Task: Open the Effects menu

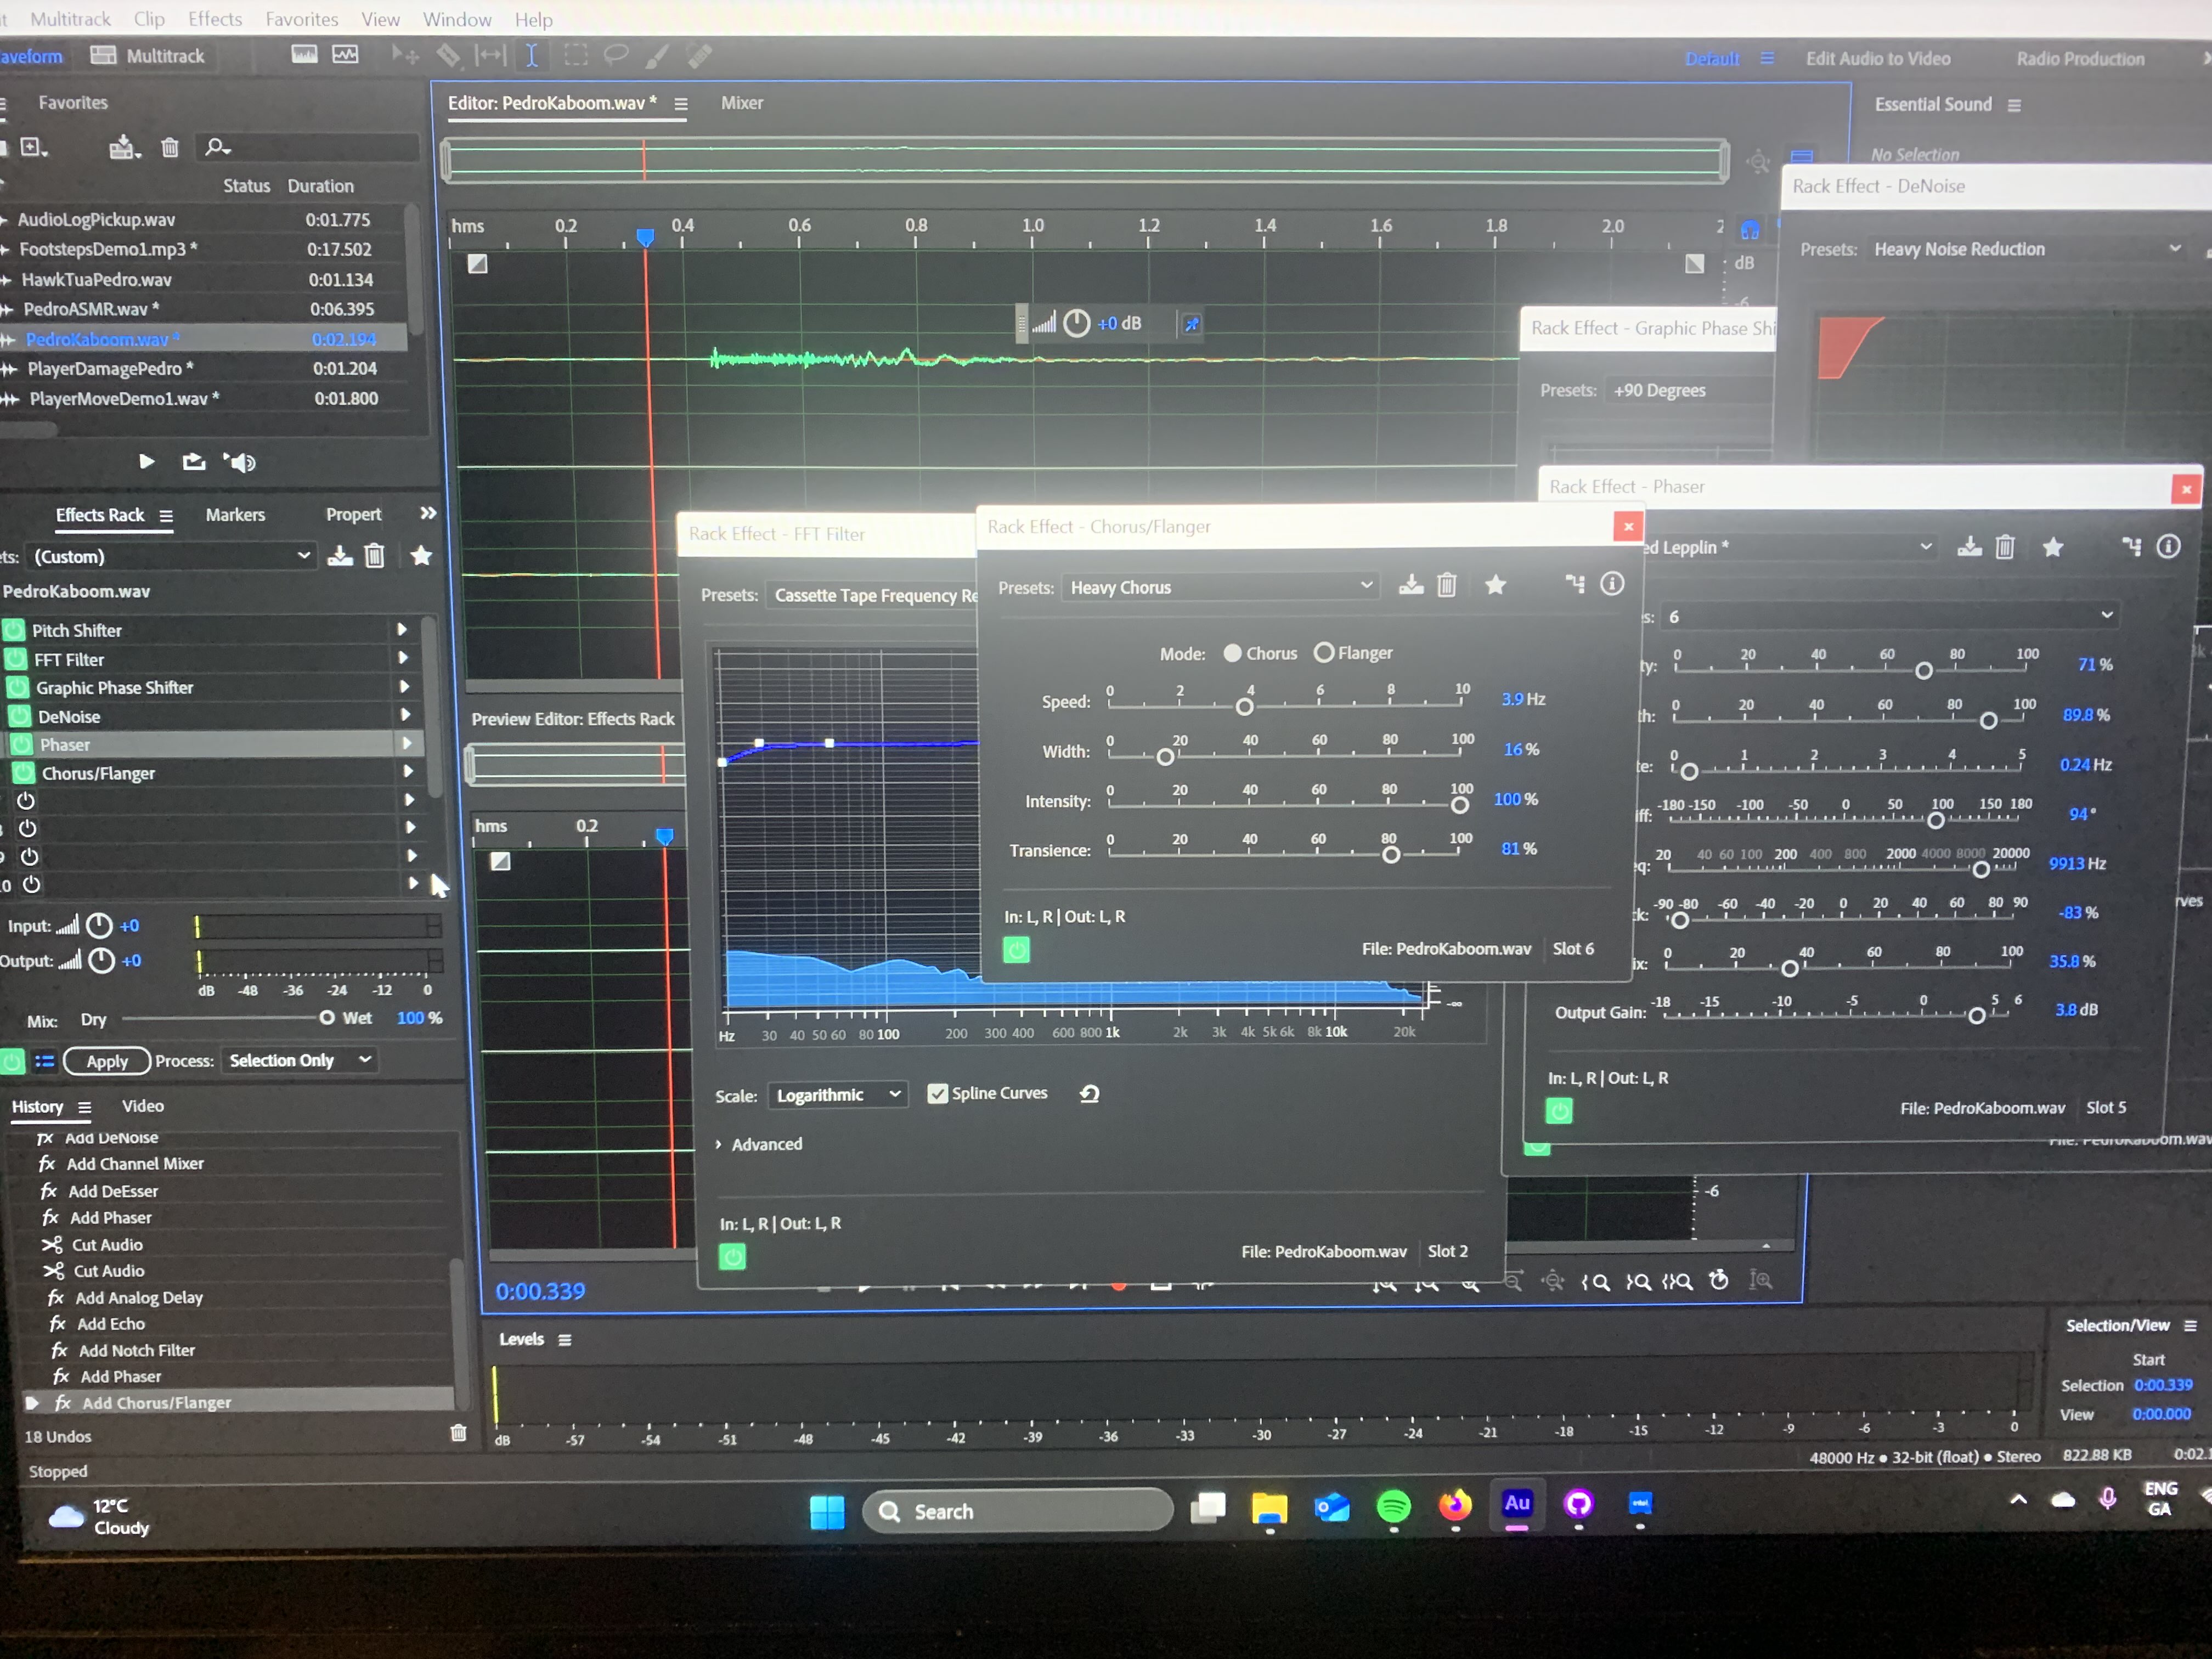Action: coord(215,19)
